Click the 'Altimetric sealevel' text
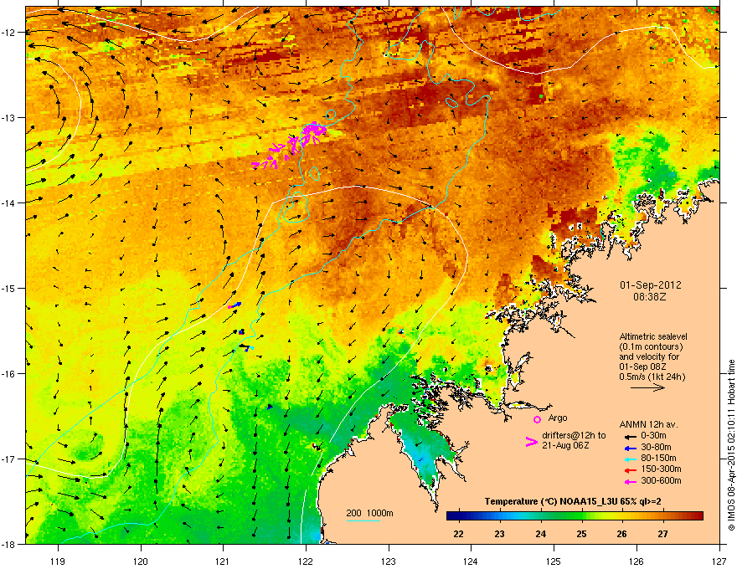 [x=653, y=336]
